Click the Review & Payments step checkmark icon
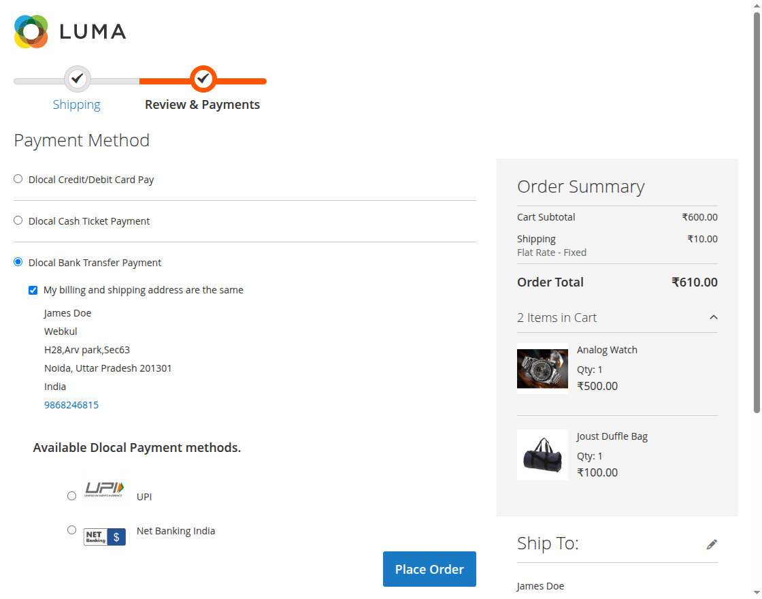 [203, 79]
